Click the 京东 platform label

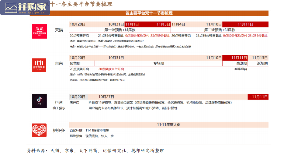point(59,63)
